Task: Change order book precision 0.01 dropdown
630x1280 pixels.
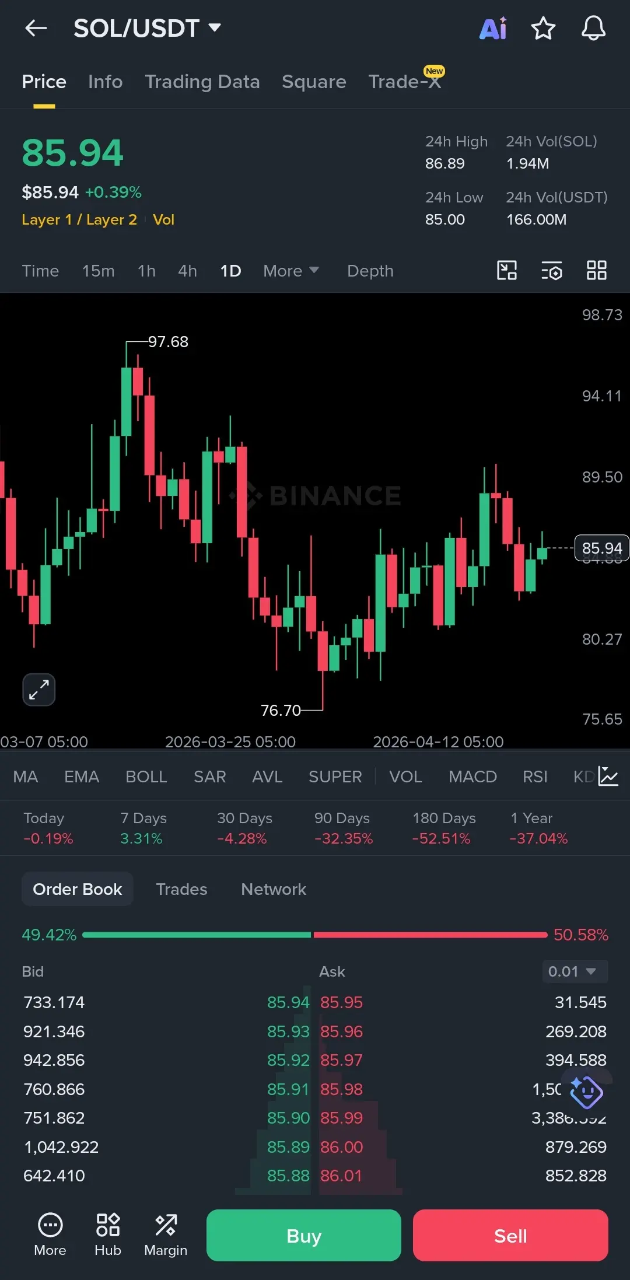Action: pos(575,971)
